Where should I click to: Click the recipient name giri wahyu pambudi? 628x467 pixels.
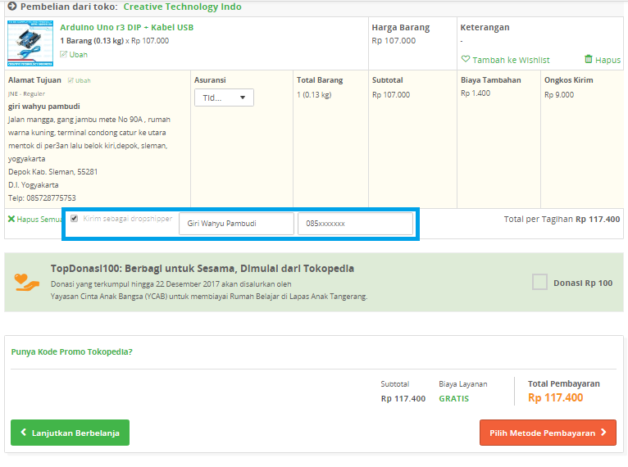[44, 107]
